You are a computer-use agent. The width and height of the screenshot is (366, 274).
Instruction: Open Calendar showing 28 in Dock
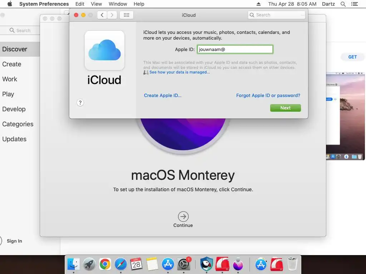136,264
